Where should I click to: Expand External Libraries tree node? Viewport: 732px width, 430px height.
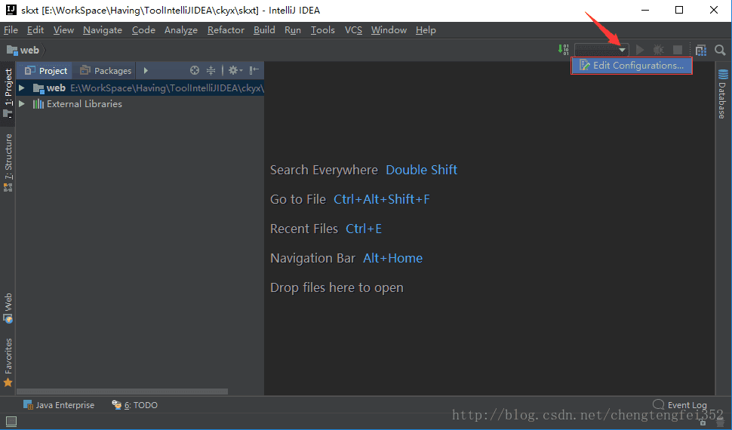21,103
